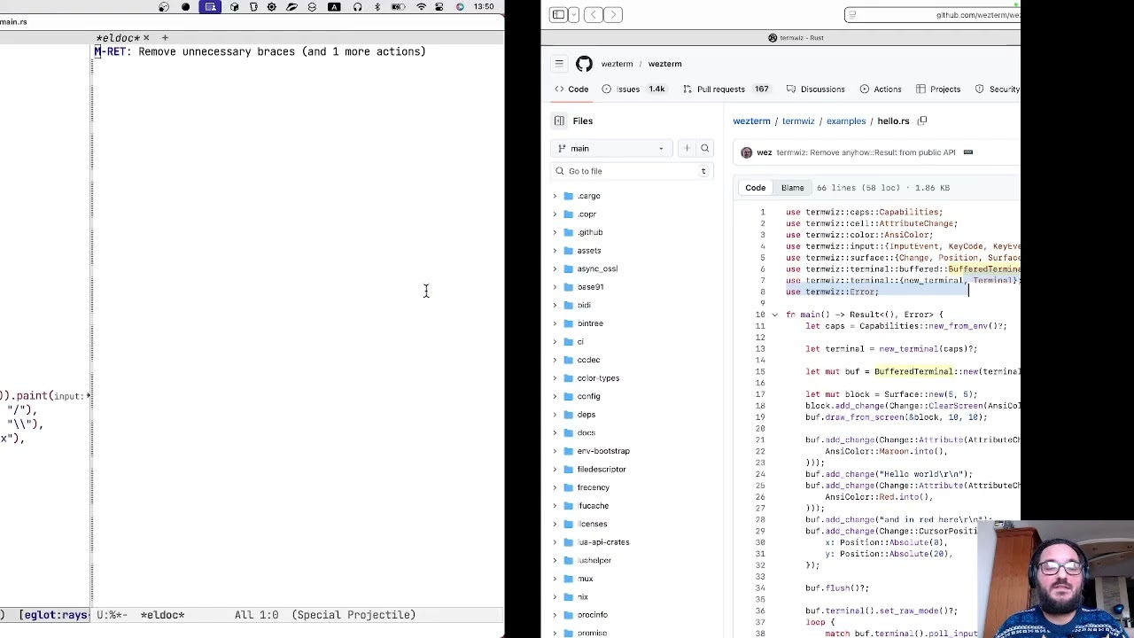Open the main branch selector dropdown
Viewport: 1134px width, 638px height.
tap(610, 149)
